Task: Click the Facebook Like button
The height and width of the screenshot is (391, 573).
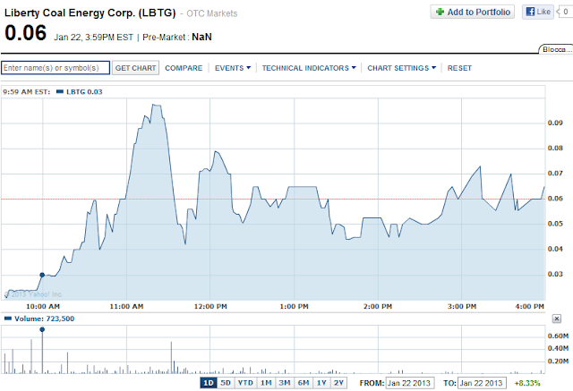Action: [x=538, y=12]
